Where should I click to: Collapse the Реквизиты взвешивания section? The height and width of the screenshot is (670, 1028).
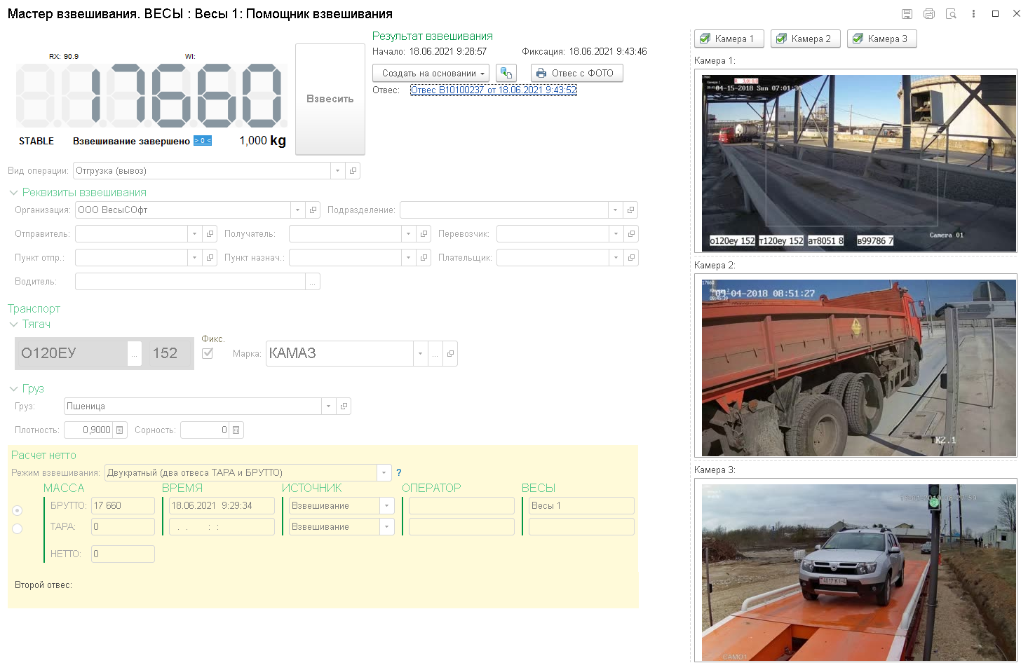coord(13,193)
